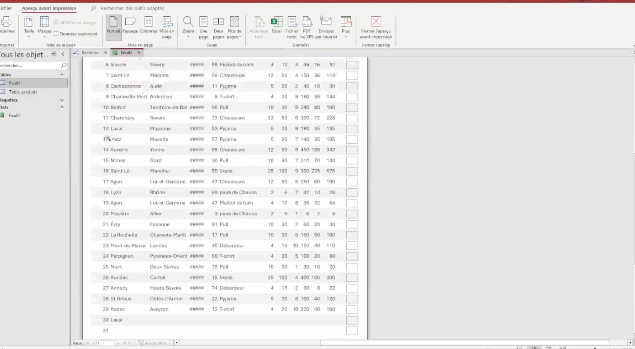Select Table_produits in navigation pane
This screenshot has height=349, width=635.
click(x=34, y=92)
